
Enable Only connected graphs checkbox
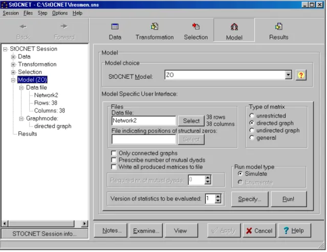(x=114, y=153)
